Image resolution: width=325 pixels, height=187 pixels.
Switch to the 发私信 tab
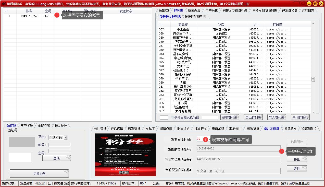(150, 128)
